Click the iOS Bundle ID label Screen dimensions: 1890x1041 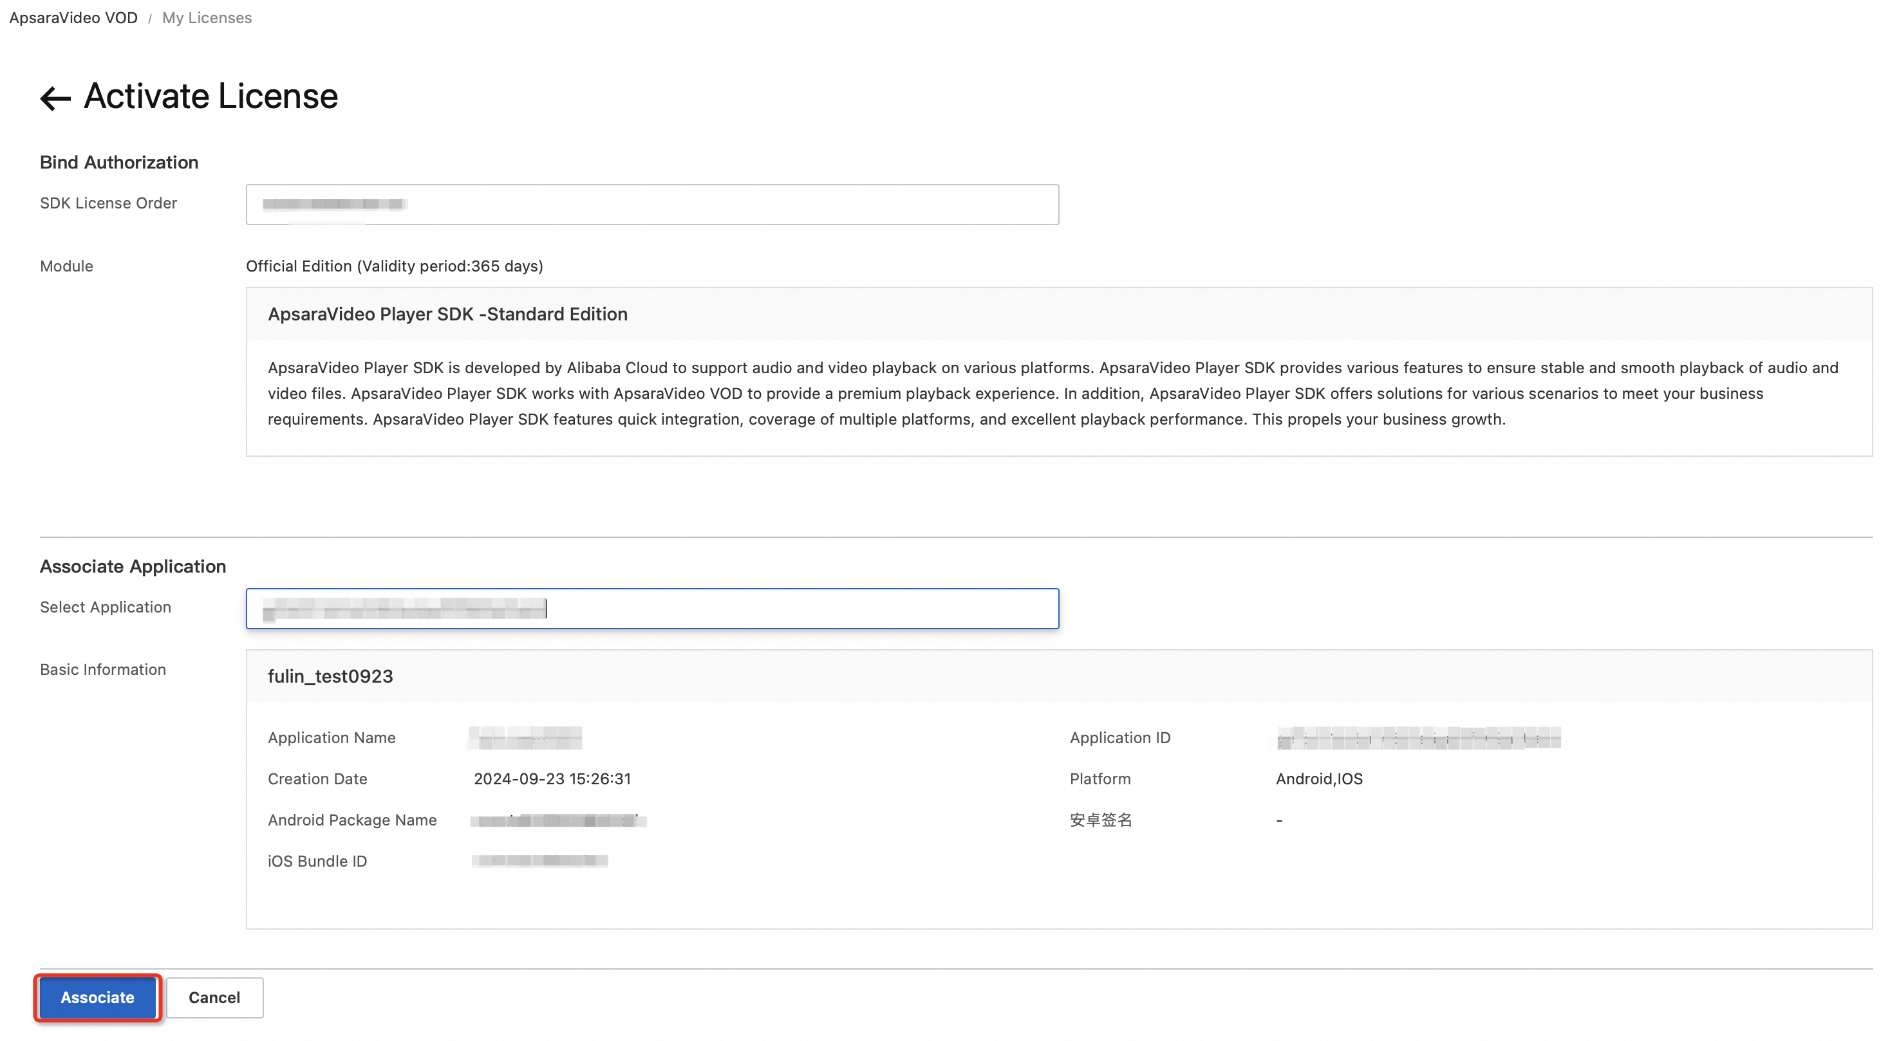[x=318, y=861]
